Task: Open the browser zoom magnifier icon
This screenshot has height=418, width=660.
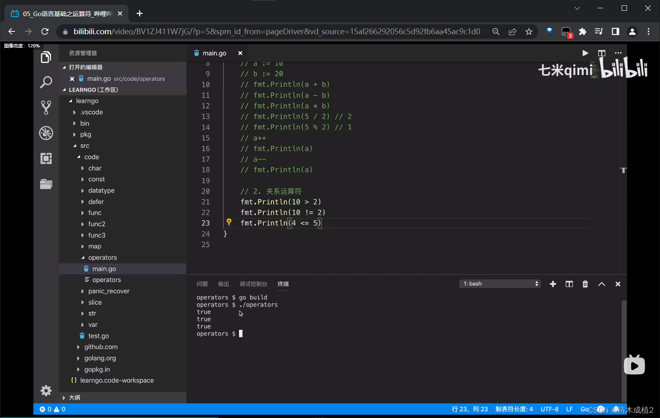Action: tap(496, 32)
